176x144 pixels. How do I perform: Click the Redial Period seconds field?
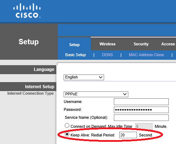128,135
